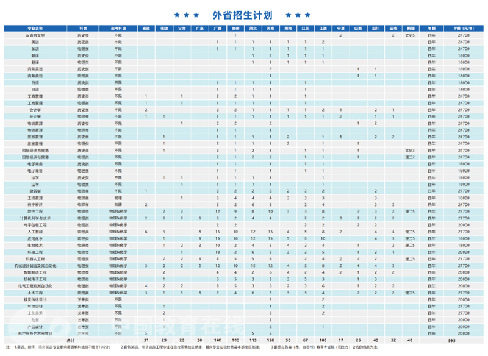Click the 福建 column header

(x=164, y=29)
